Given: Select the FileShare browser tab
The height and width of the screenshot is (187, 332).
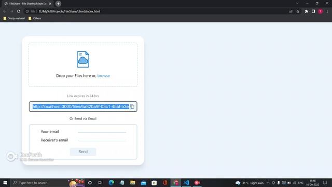Looking at the screenshot, I should 28,4.
